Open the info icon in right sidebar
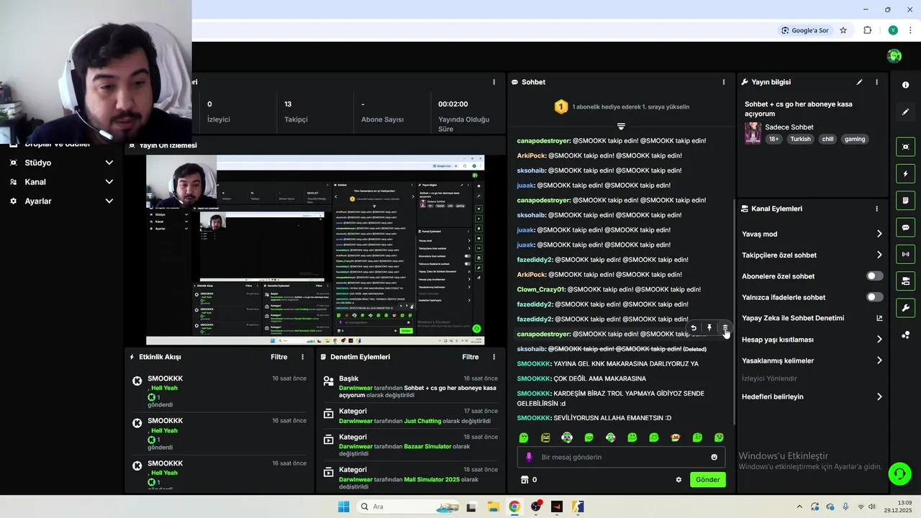Screen dimensions: 921x518 pyautogui.click(x=905, y=85)
